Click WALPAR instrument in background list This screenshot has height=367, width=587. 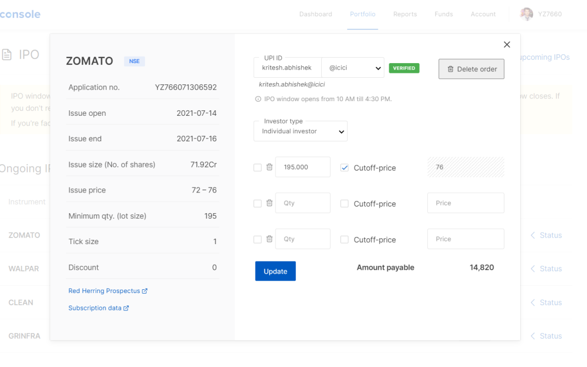(23, 269)
